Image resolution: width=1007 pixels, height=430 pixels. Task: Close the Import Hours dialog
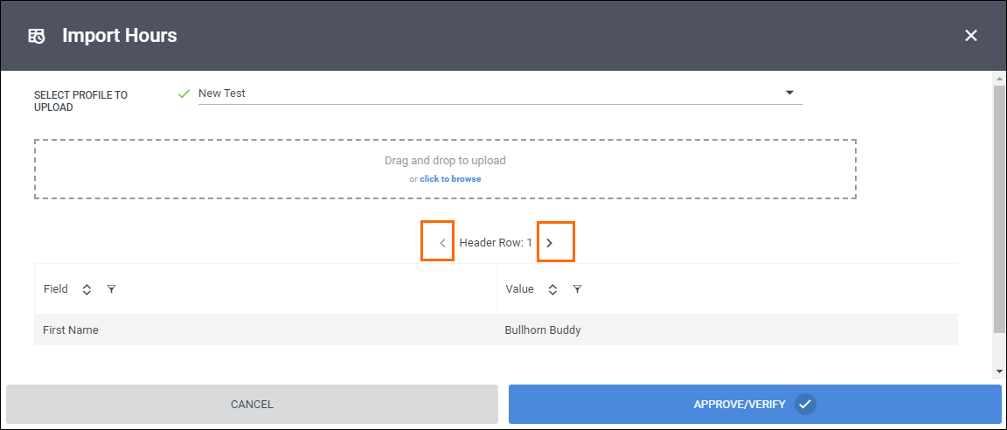971,36
